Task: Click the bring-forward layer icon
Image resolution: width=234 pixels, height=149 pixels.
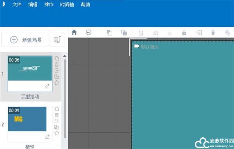Action: [110, 33]
